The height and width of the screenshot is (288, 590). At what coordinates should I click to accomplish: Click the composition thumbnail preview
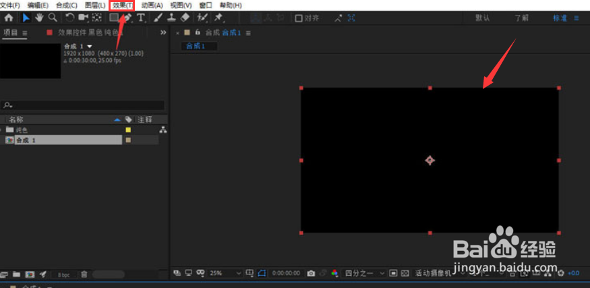(30, 61)
